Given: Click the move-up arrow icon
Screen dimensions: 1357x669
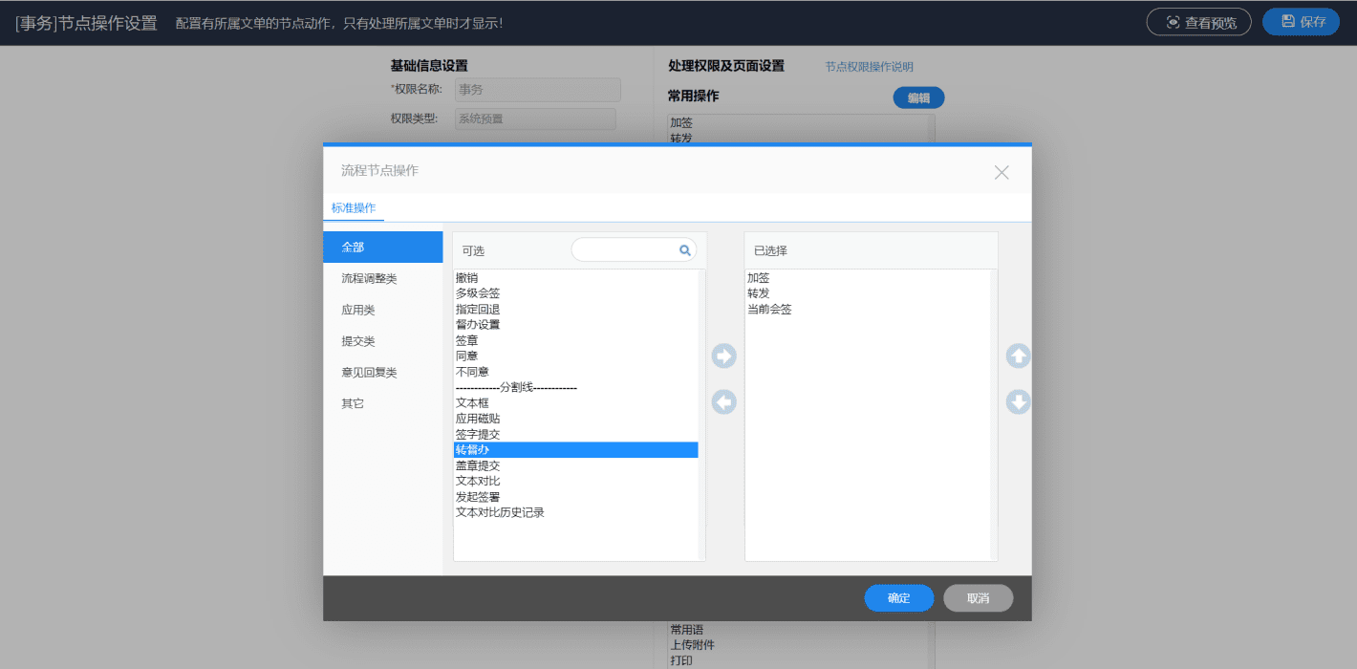Looking at the screenshot, I should pyautogui.click(x=1019, y=356).
